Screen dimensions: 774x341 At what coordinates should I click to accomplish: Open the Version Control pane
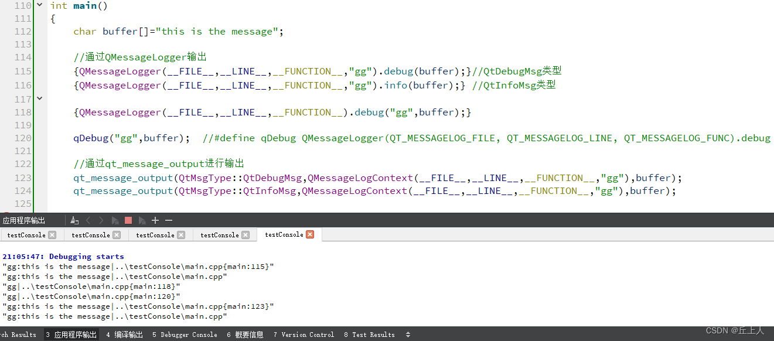[x=304, y=334]
